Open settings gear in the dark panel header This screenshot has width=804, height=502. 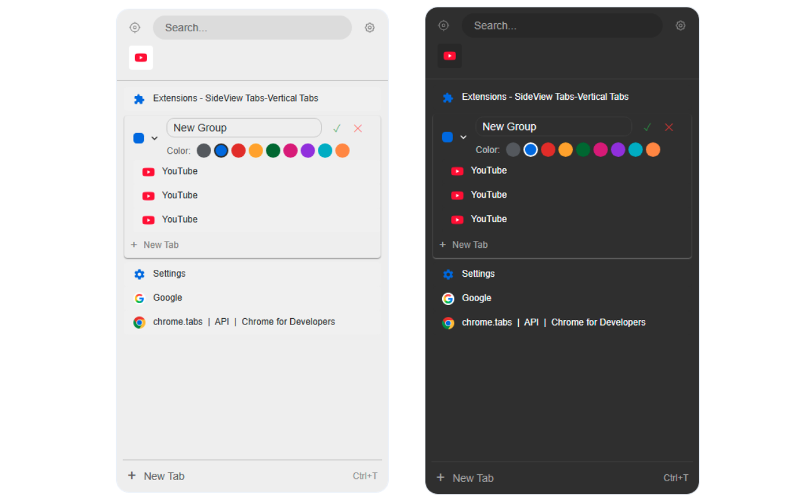pyautogui.click(x=680, y=26)
